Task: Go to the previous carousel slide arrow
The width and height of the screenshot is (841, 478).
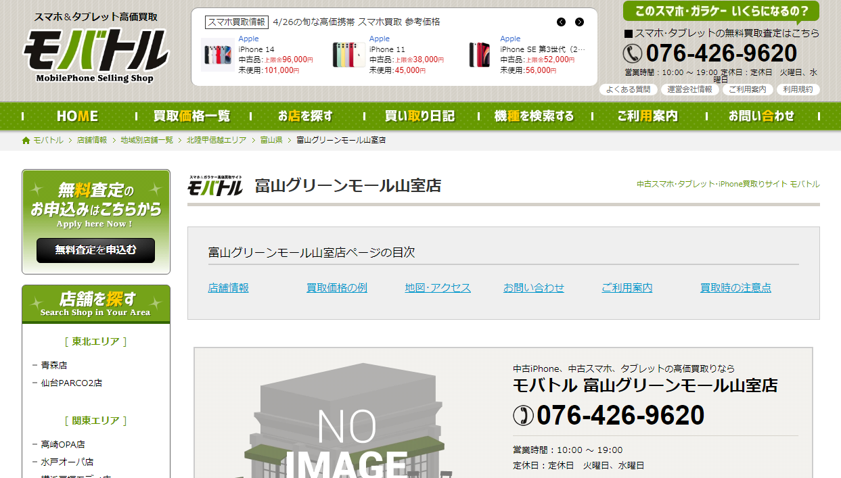Action: 561,22
